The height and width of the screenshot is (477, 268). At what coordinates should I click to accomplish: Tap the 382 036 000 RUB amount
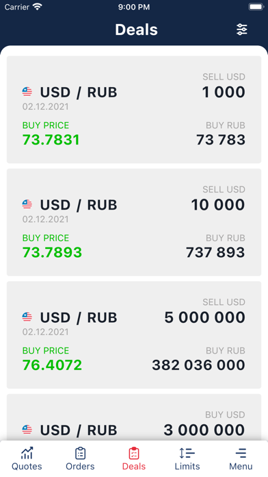[198, 365]
